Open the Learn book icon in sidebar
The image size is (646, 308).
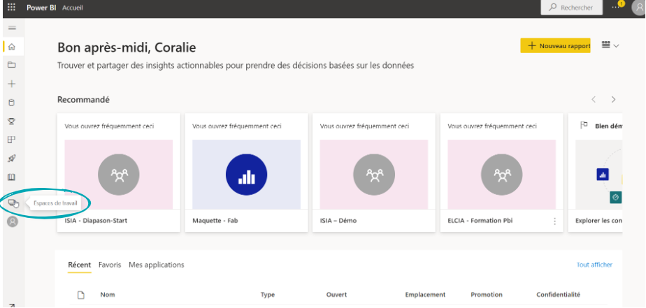(11, 177)
